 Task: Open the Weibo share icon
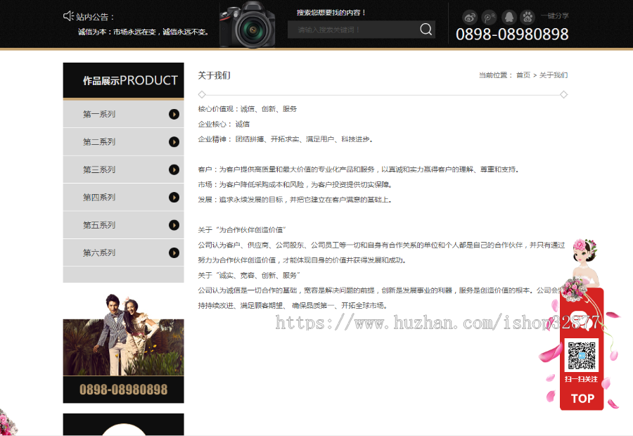[x=470, y=18]
